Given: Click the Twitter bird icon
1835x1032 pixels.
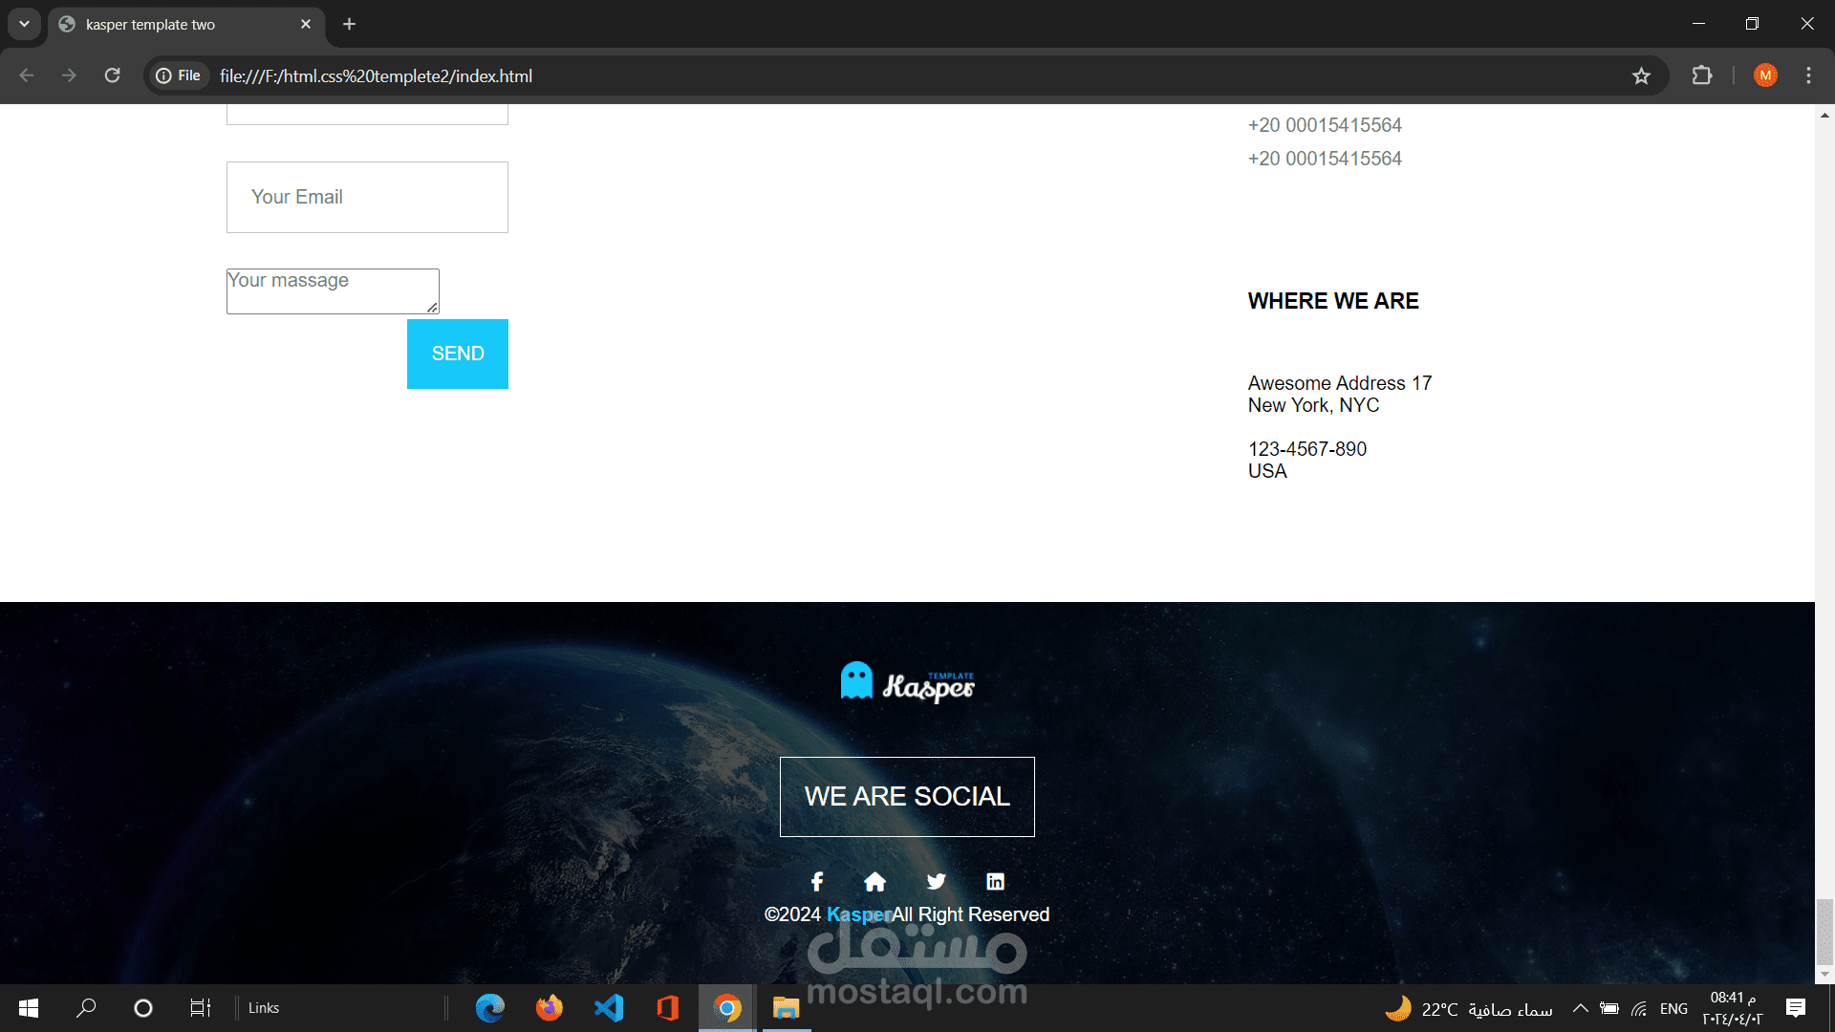Looking at the screenshot, I should pos(936,881).
